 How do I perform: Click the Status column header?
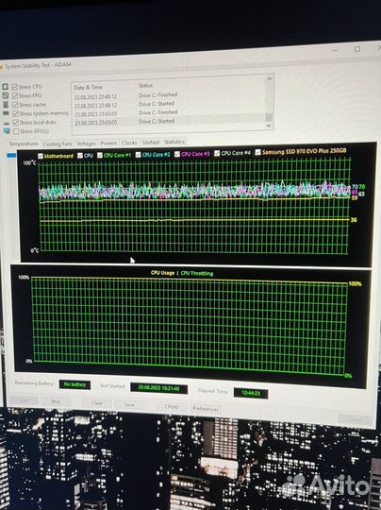145,86
